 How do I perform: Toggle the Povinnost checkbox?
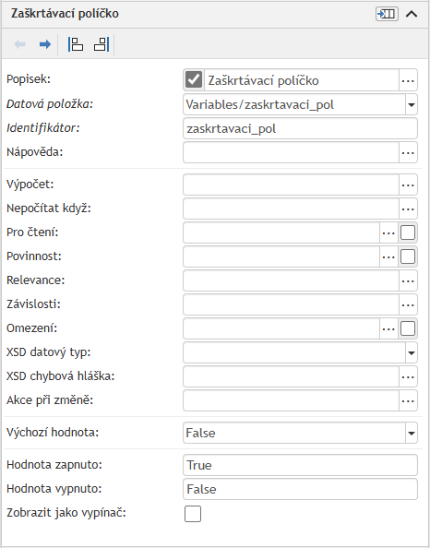point(408,256)
